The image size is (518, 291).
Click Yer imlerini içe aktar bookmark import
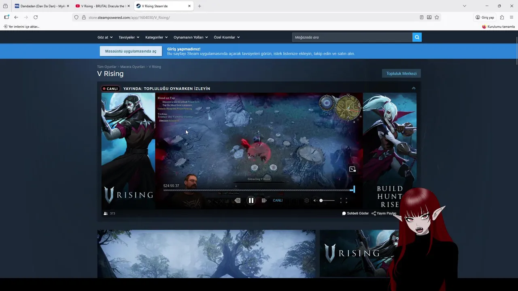(21, 27)
